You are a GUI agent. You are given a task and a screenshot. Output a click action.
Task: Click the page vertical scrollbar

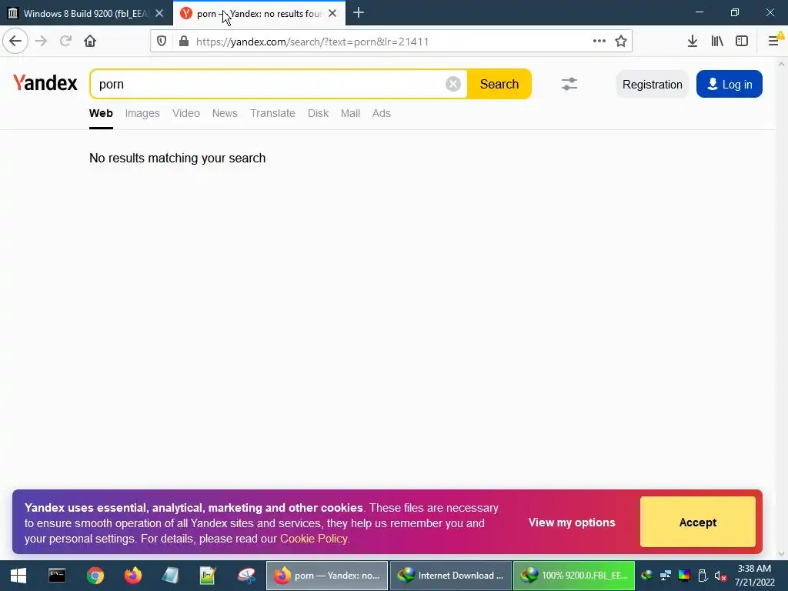coord(782,309)
